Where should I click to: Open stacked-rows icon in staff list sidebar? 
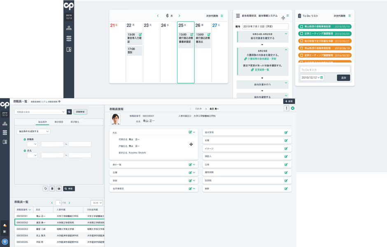[x=5, y=132]
